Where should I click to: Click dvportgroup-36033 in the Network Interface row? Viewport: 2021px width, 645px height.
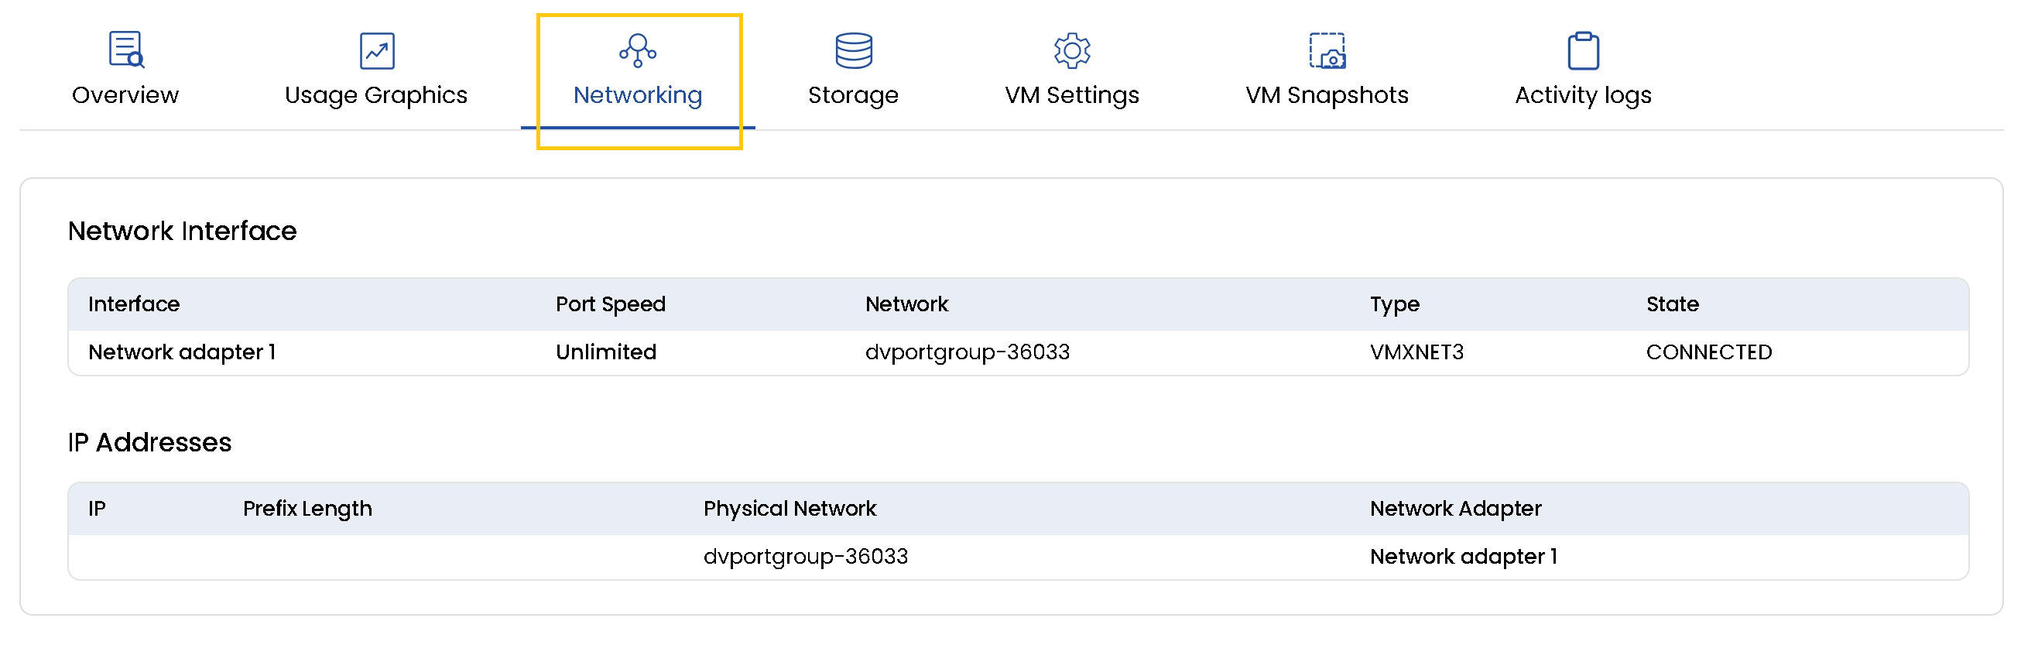point(967,352)
